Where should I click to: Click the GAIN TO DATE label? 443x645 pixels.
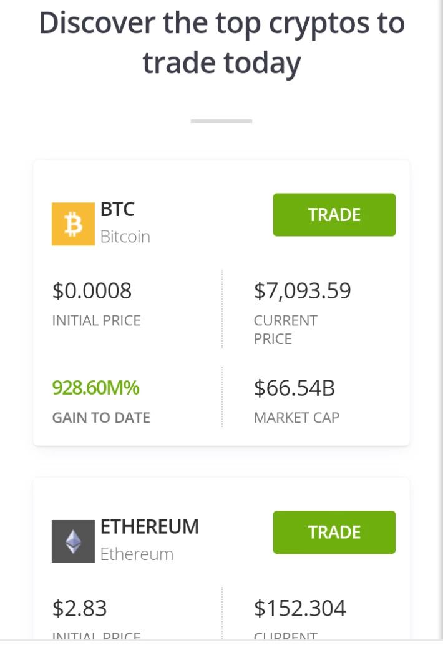[x=101, y=418]
